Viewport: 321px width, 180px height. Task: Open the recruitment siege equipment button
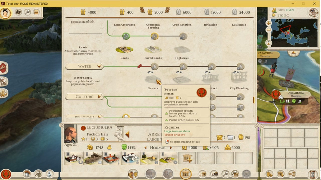214,174
